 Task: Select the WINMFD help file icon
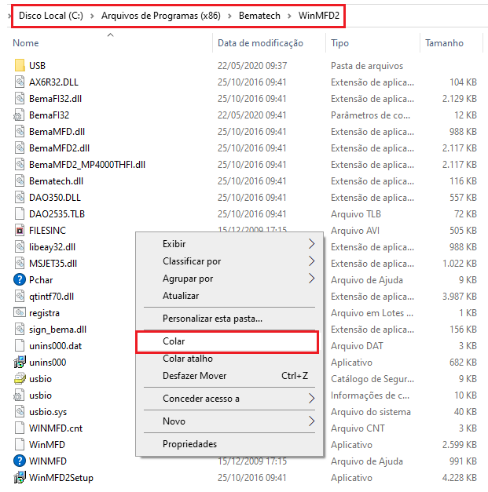click(x=20, y=461)
